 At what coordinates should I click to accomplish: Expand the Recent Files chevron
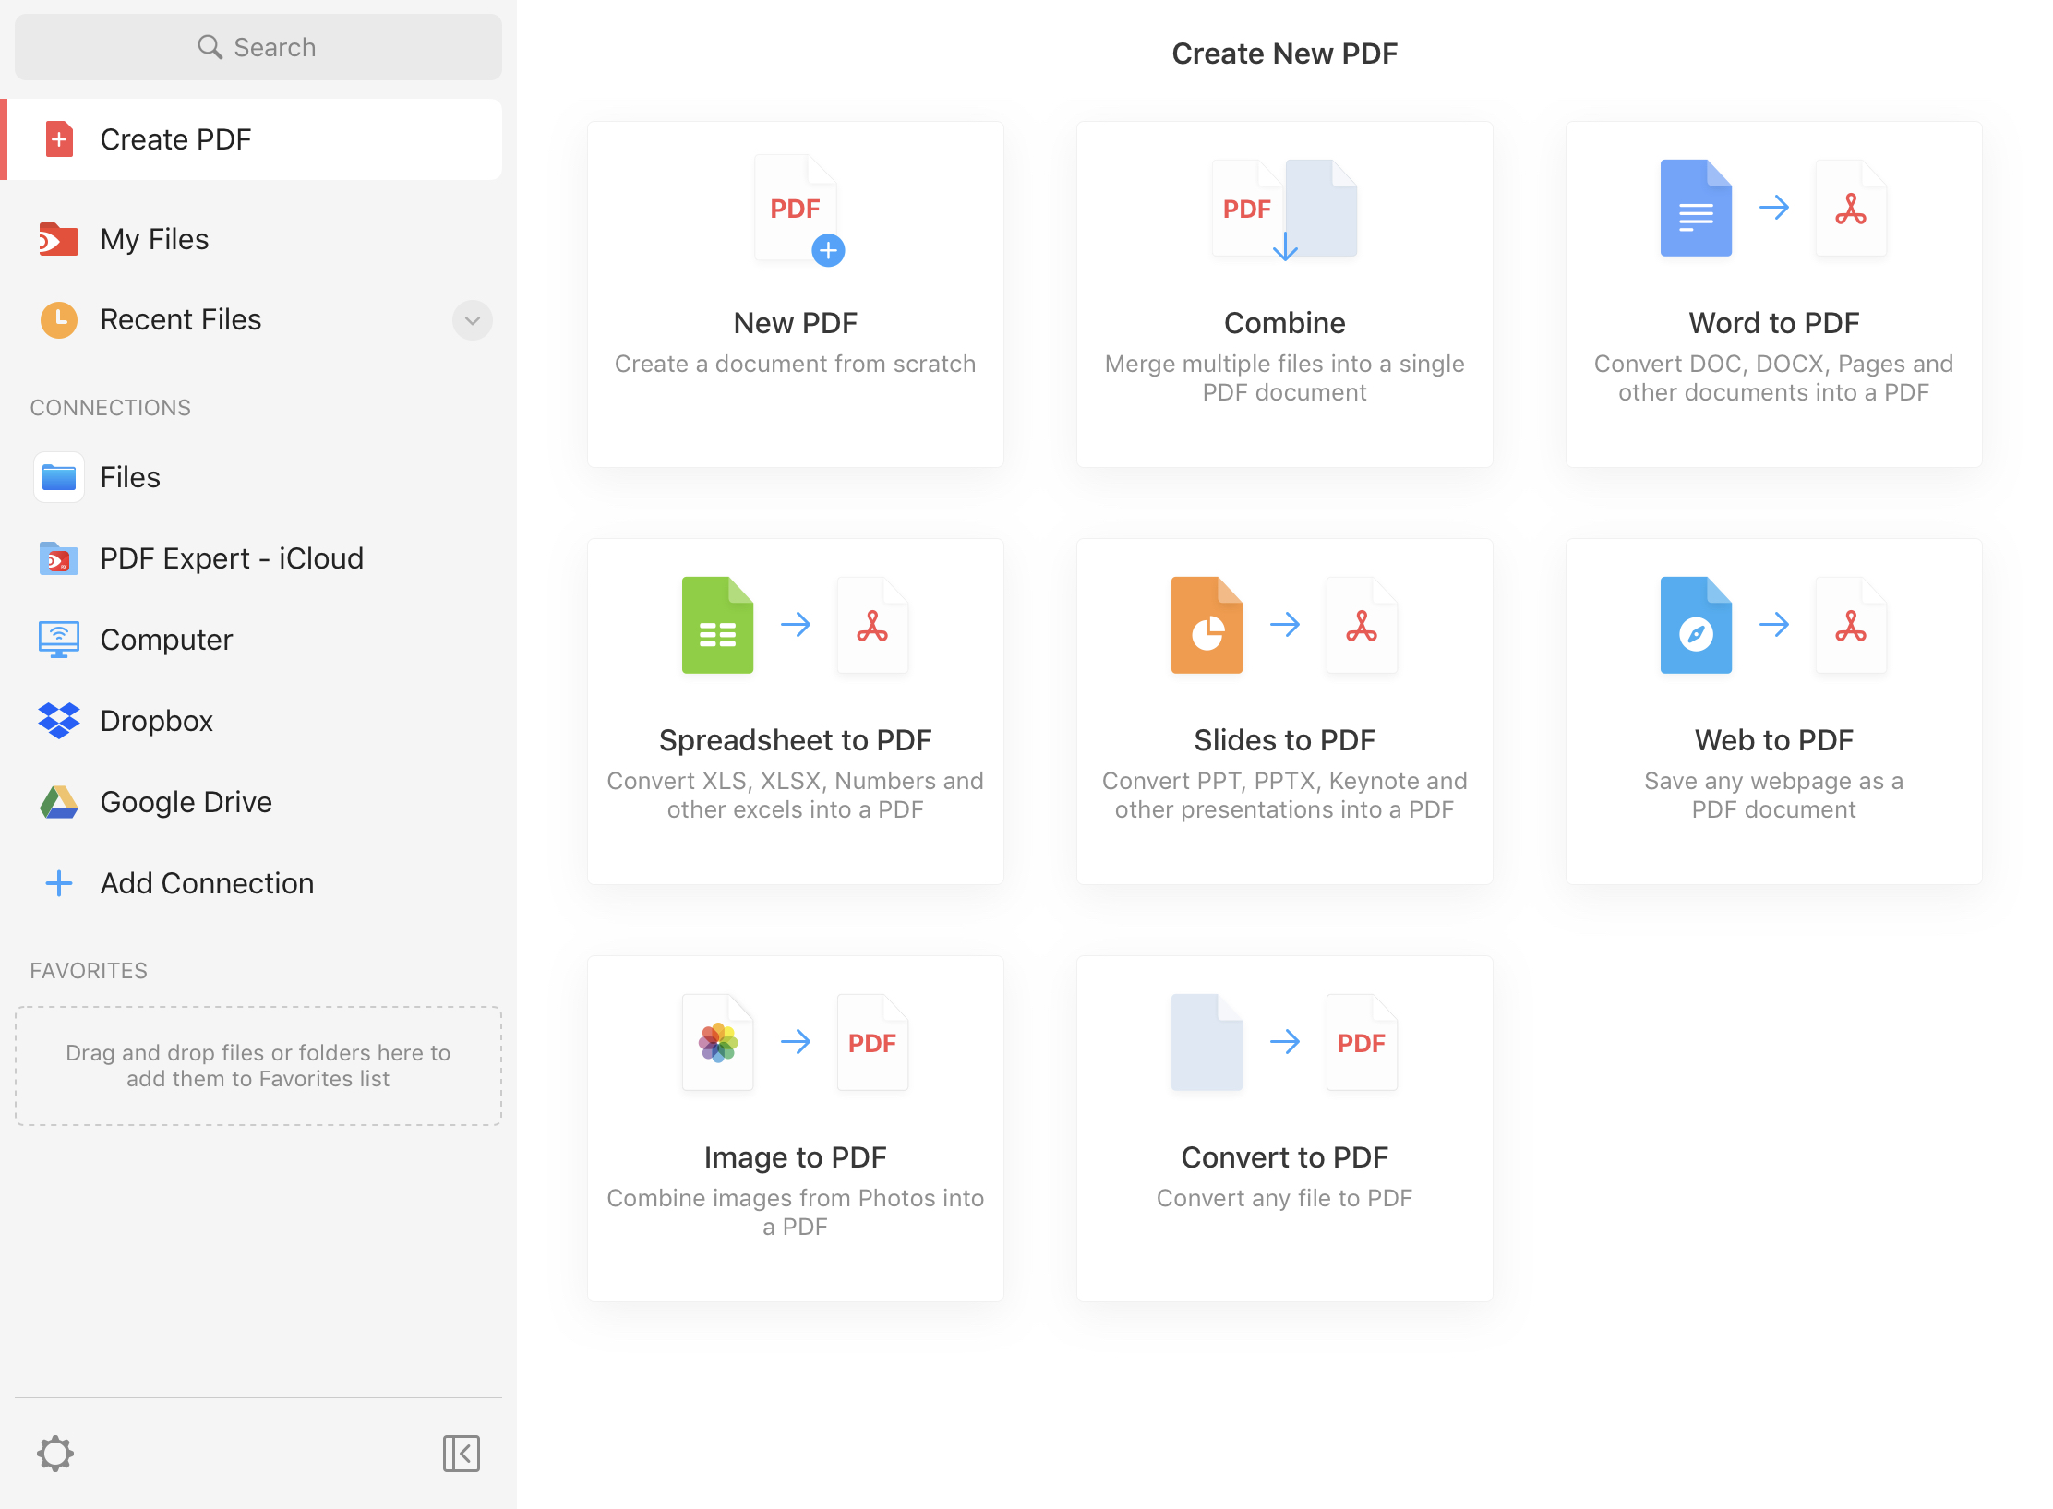[472, 320]
